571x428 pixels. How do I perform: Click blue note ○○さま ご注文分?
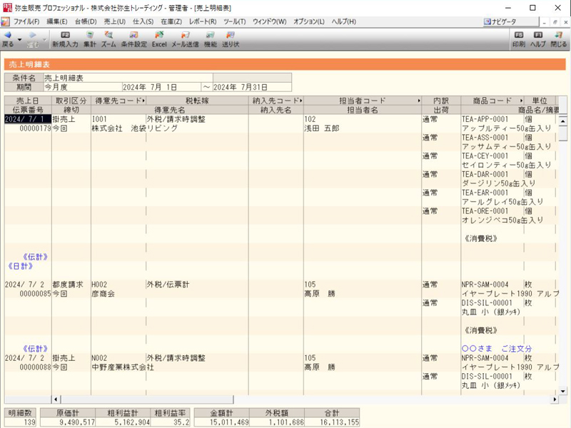(x=497, y=349)
